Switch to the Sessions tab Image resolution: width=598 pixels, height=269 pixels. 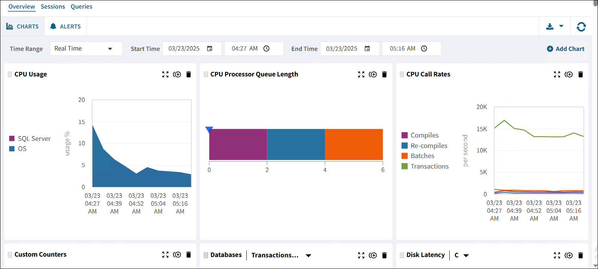coord(53,7)
